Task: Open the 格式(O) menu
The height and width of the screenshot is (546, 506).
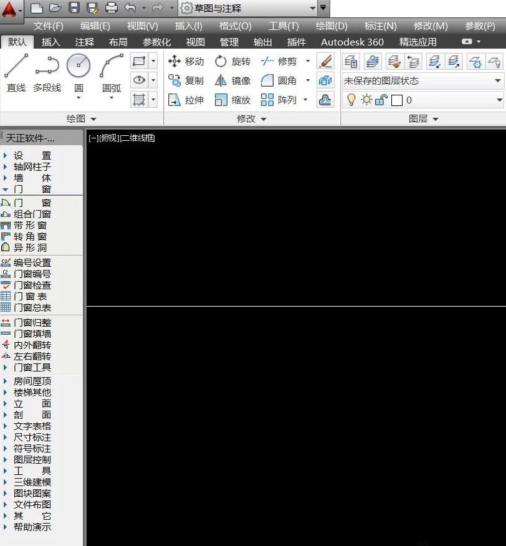Action: click(x=235, y=26)
